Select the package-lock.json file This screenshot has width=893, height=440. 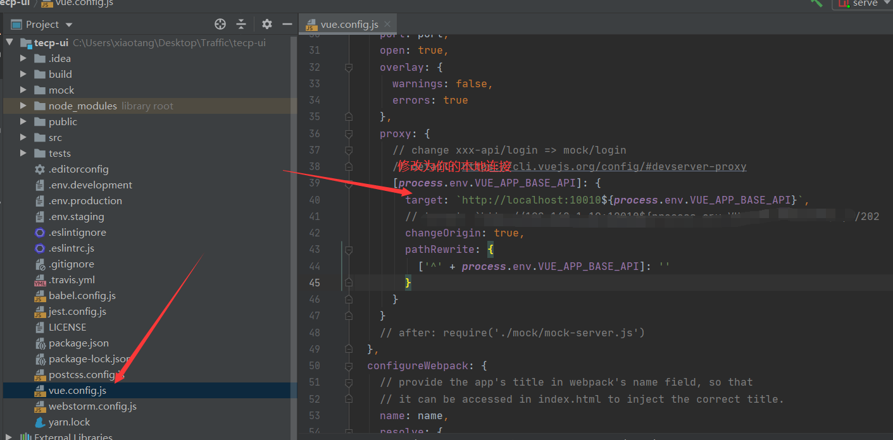click(x=89, y=358)
